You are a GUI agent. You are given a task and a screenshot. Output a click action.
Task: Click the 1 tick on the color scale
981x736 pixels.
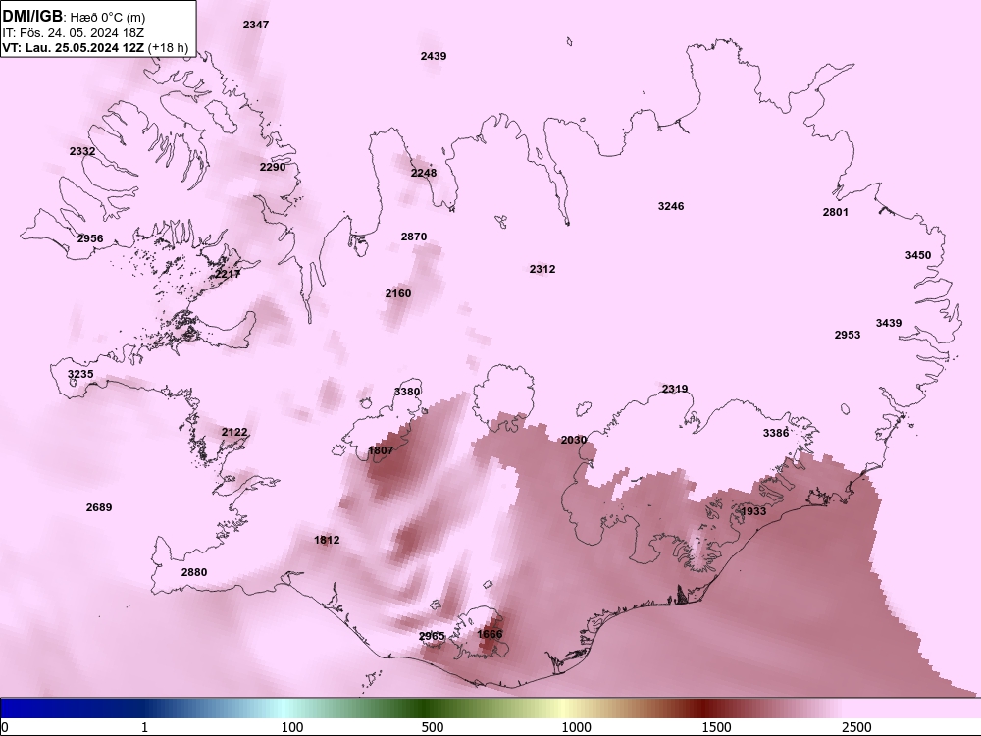(x=144, y=727)
